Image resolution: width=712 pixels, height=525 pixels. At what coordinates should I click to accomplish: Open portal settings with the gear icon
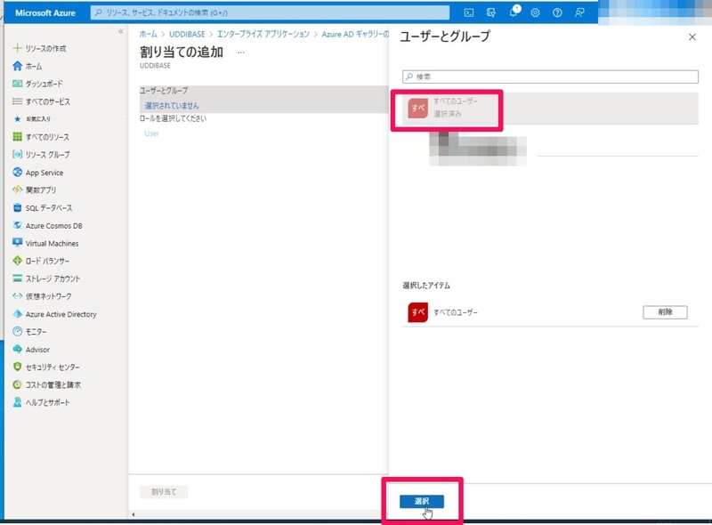(x=536, y=12)
